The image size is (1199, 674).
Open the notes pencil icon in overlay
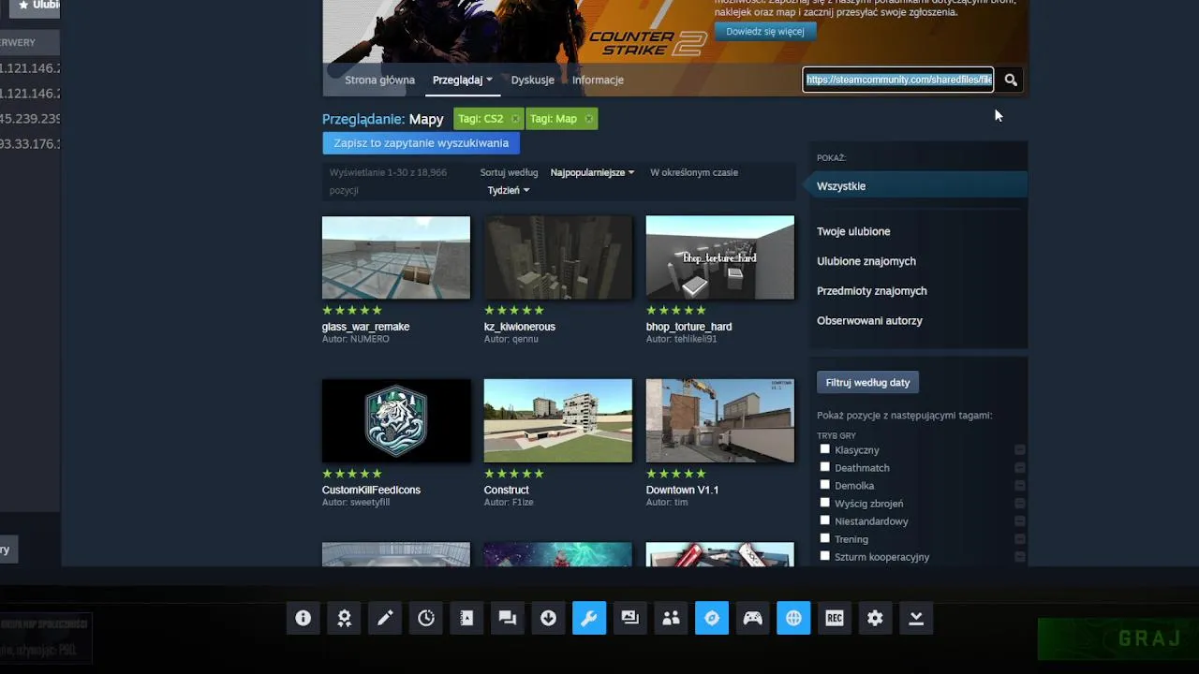pos(385,618)
